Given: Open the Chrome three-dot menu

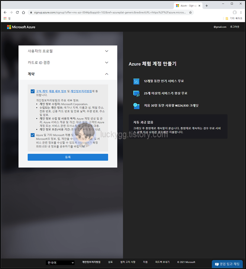Looking at the screenshot, I should click(x=241, y=12).
